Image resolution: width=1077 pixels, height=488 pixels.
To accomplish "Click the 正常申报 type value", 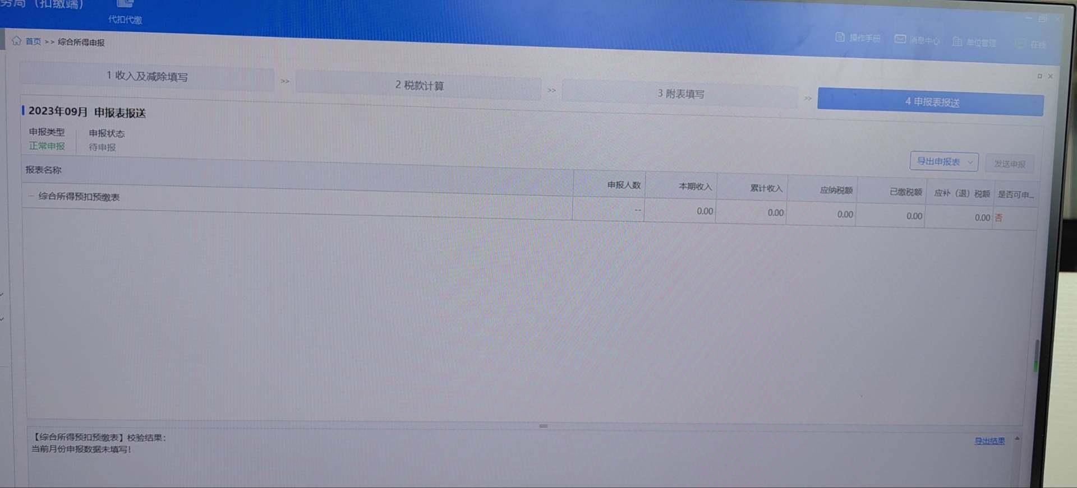I will point(47,146).
